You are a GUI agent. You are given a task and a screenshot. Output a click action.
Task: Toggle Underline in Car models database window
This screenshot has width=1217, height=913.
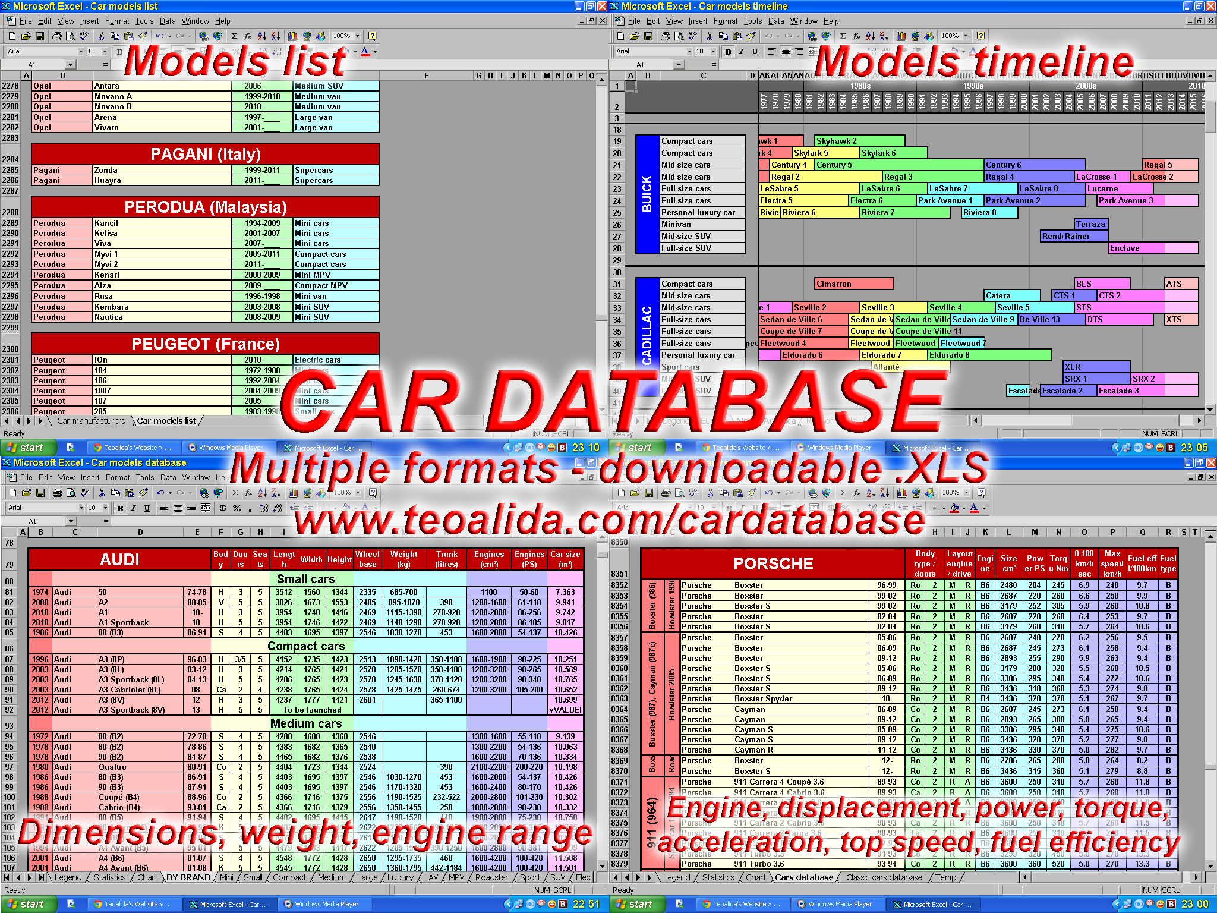pos(147,508)
